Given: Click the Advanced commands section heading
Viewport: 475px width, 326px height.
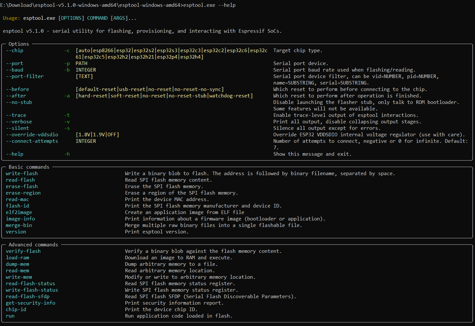Looking at the screenshot, I should (x=33, y=245).
